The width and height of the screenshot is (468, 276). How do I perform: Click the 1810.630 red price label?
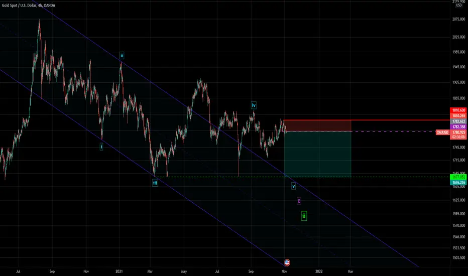tap(458, 110)
